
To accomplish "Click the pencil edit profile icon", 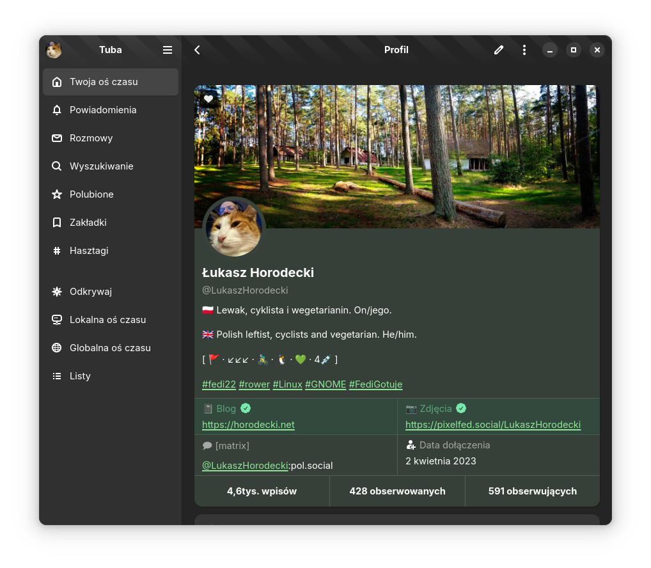I will (x=499, y=50).
